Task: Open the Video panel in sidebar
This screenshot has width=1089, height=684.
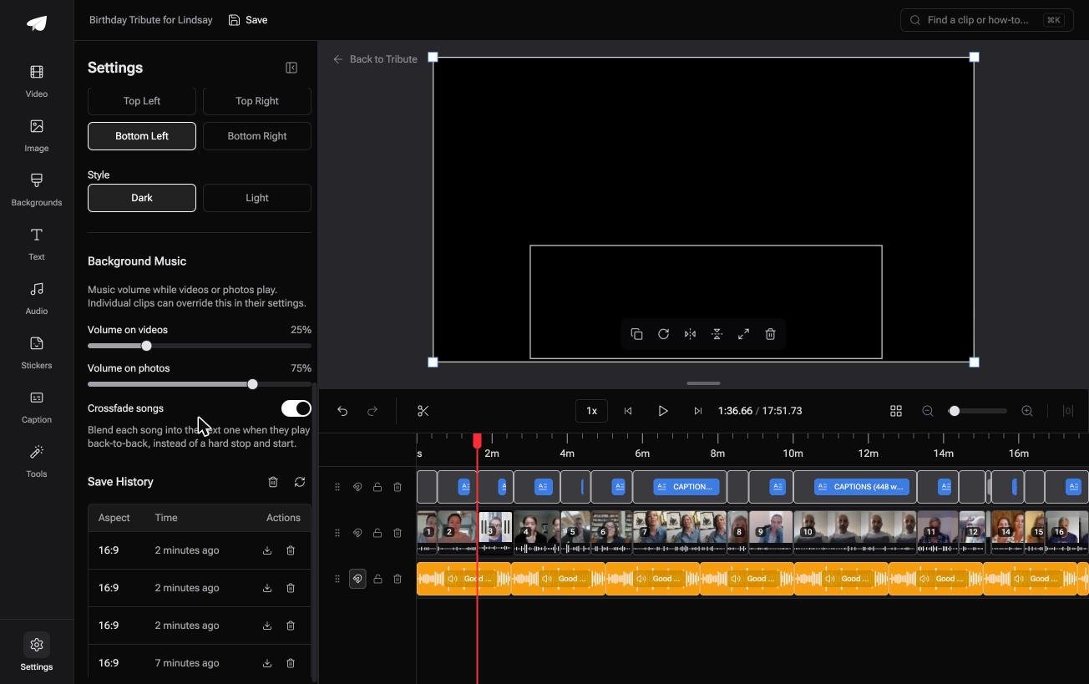Action: [37, 82]
